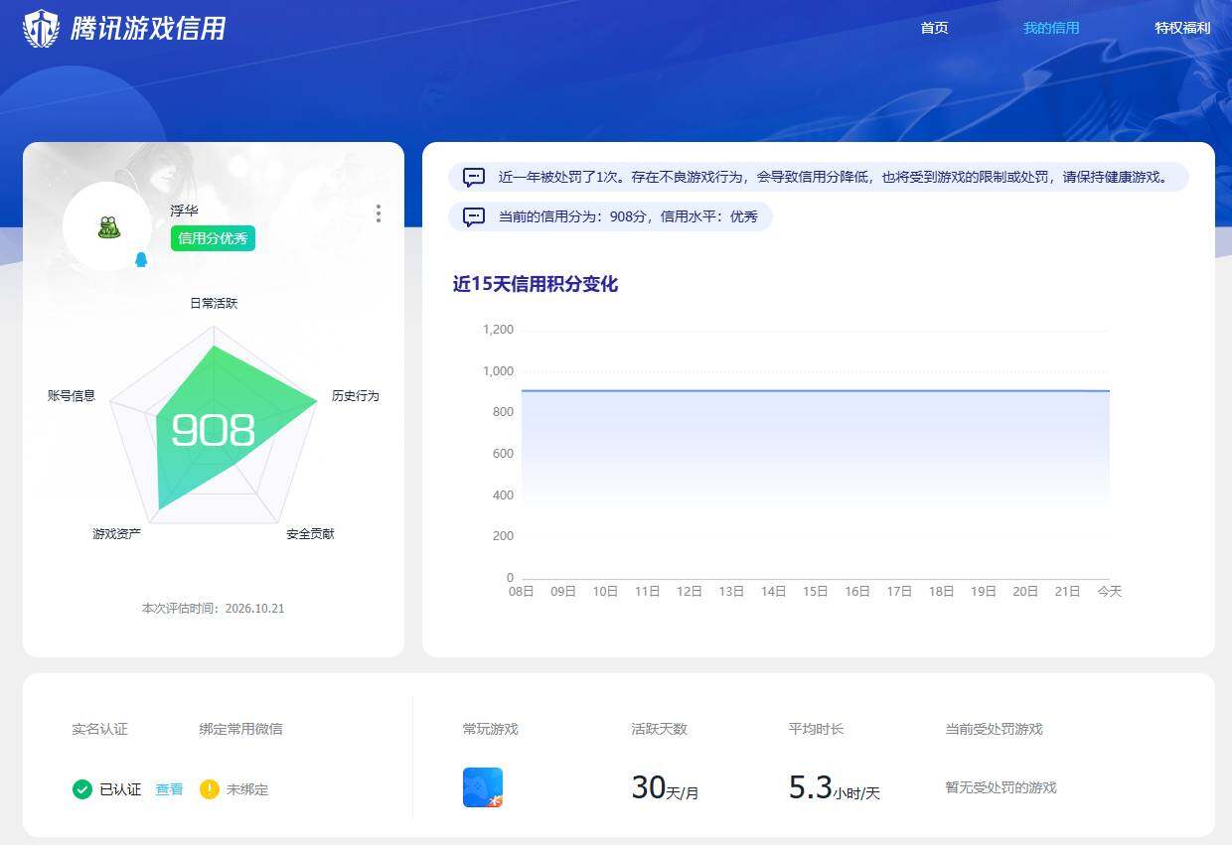The image size is (1232, 845).
Task: Click the message icon beside current score notice
Action: 474,216
